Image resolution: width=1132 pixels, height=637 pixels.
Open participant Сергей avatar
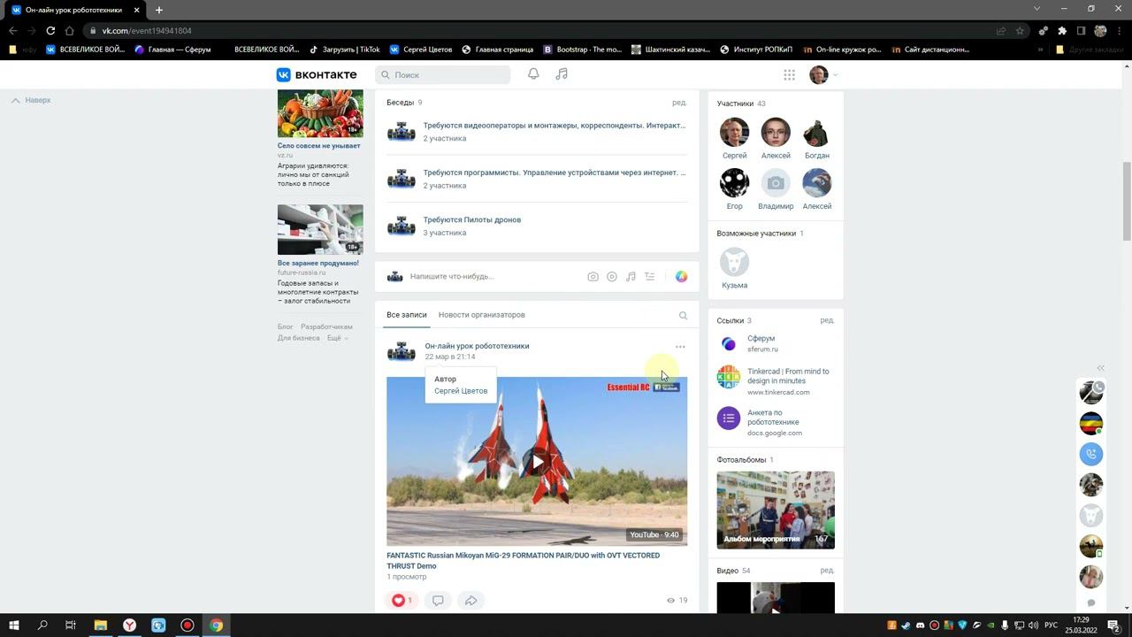pyautogui.click(x=734, y=132)
